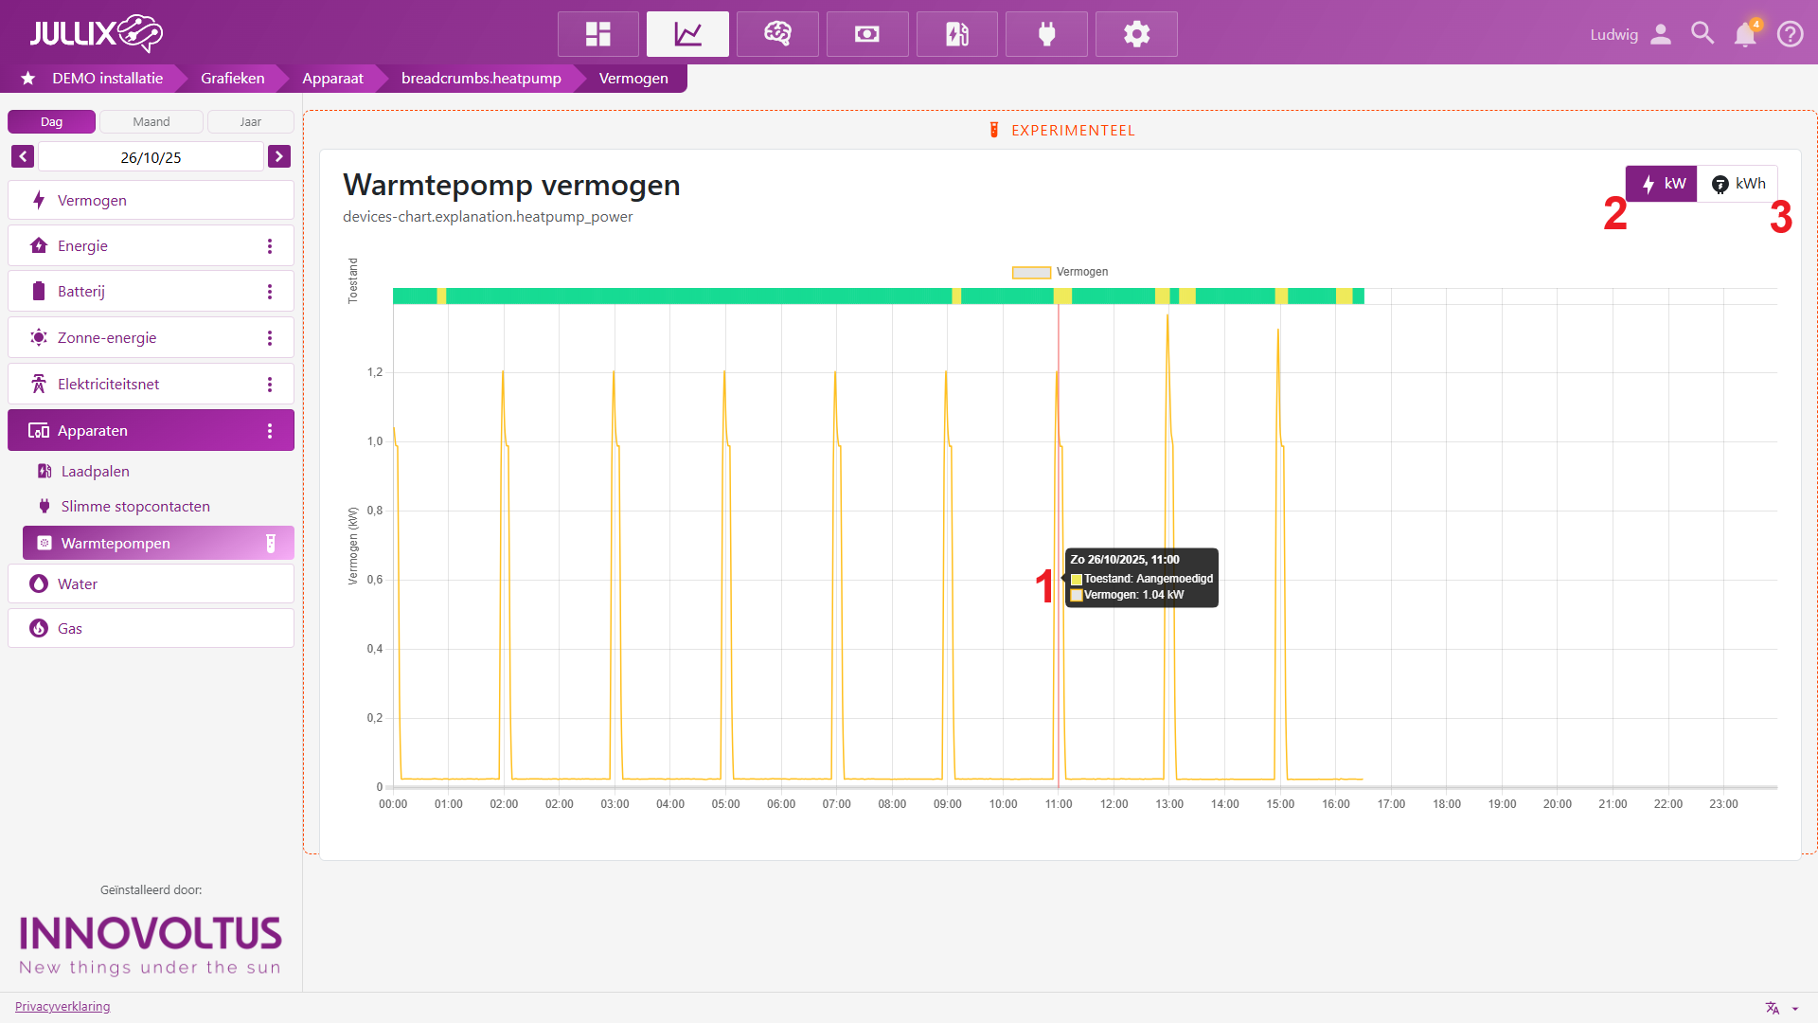Switch chart to kWh view
Viewport: 1818px width, 1023px height.
(x=1738, y=184)
